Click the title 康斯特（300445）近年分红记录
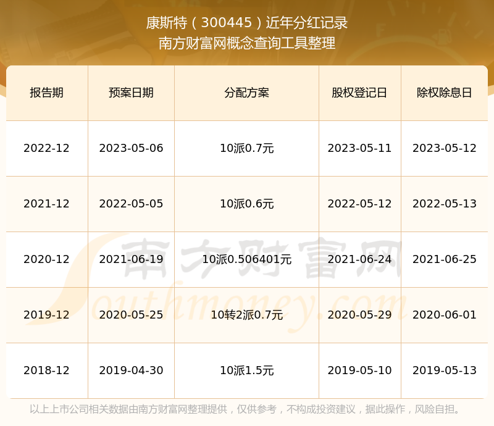494x426 pixels. pos(246,23)
